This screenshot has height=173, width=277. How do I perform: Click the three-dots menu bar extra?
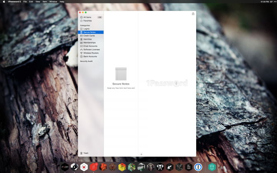click(x=275, y=2)
